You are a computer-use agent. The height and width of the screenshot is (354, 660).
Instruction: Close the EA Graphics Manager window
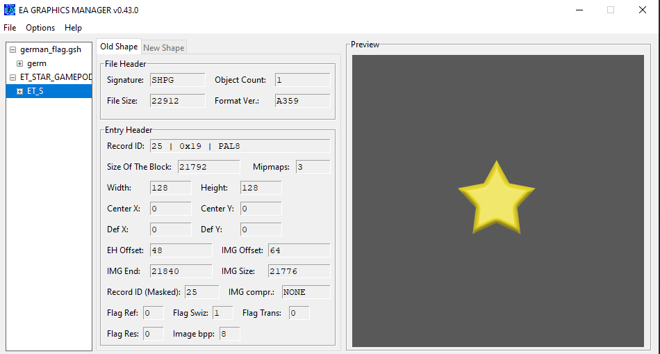click(x=643, y=10)
